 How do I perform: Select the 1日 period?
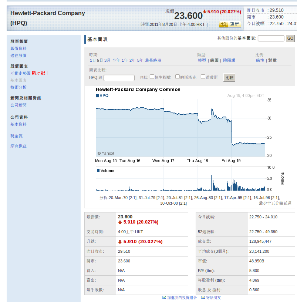pyautogui.click(x=92, y=60)
